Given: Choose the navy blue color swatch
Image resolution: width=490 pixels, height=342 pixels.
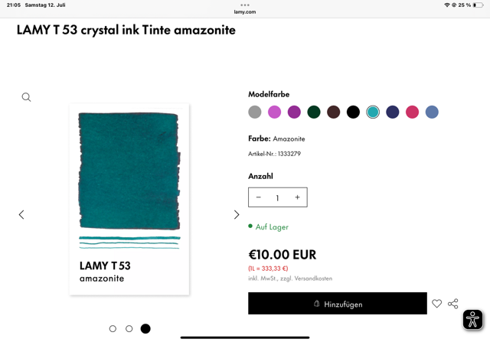Looking at the screenshot, I should tap(393, 112).
